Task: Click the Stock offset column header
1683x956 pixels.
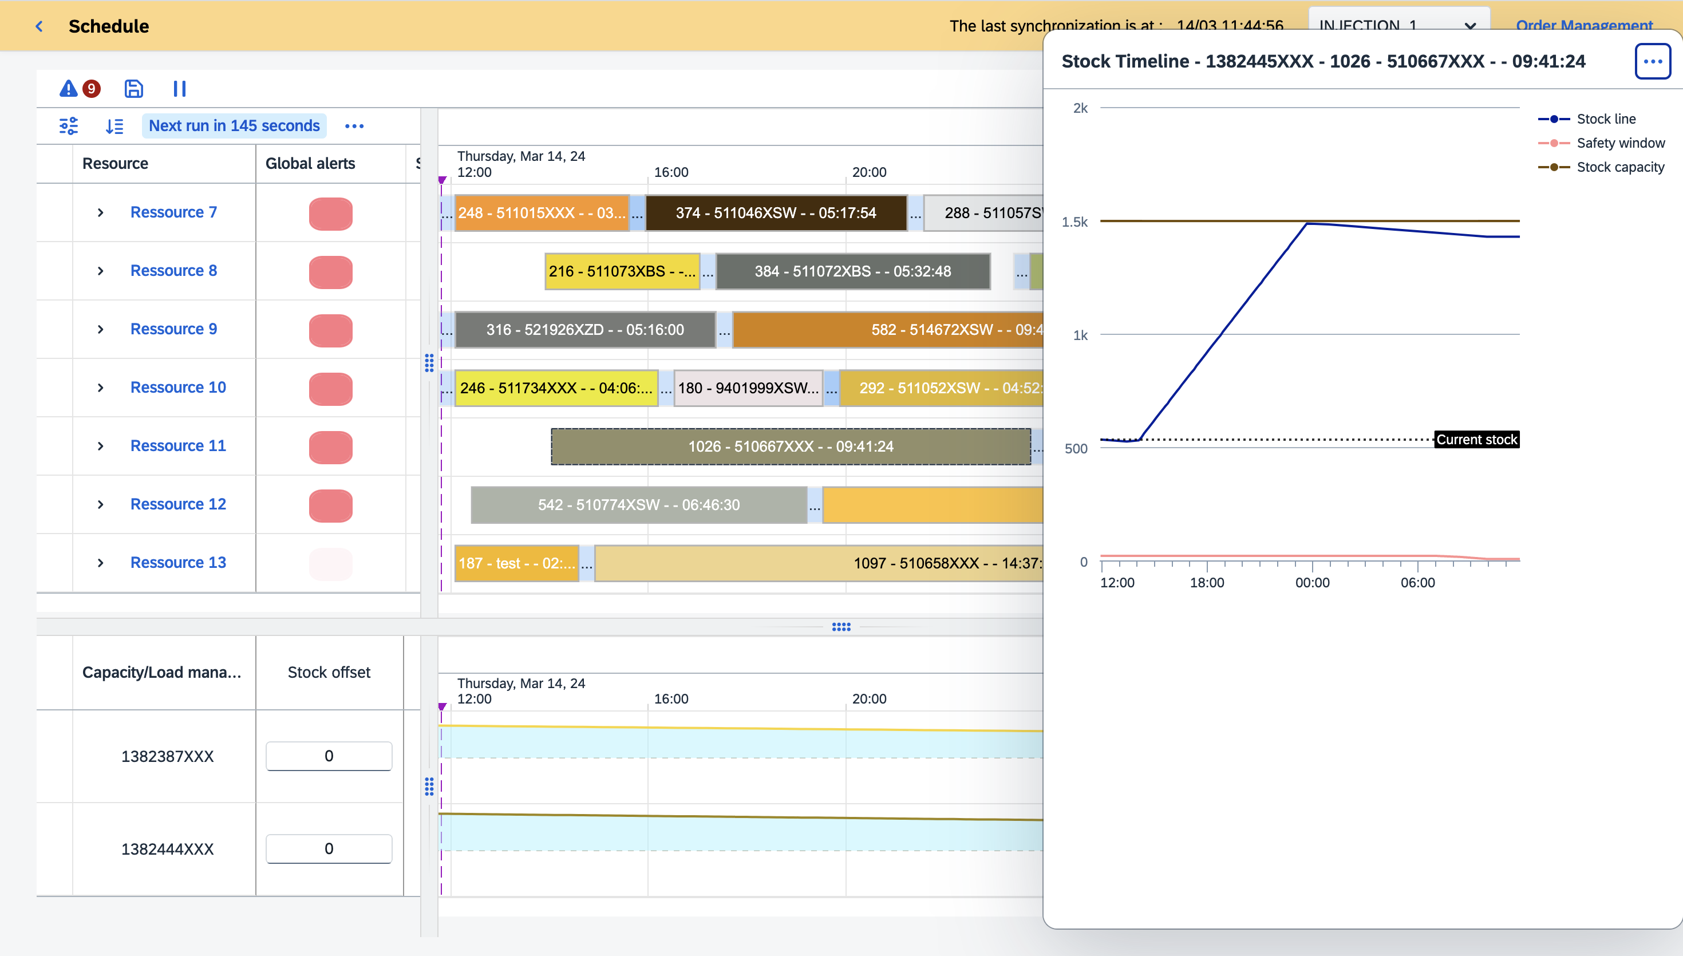Action: tap(329, 673)
